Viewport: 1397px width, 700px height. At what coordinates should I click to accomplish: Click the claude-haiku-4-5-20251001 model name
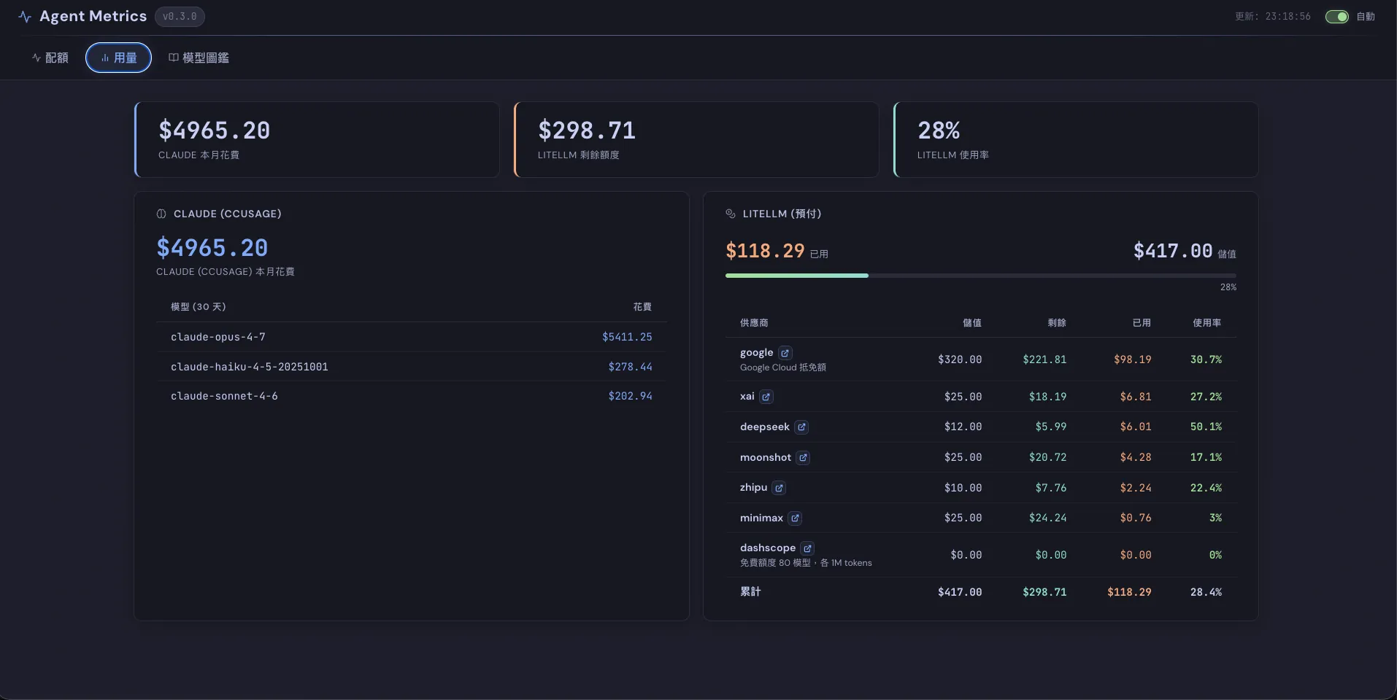click(x=250, y=367)
